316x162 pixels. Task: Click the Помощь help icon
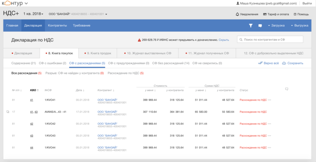tap(295, 14)
